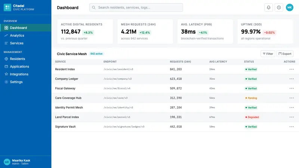The height and width of the screenshot is (168, 299).
Task: Click the +8.3% change badge
Action: tap(88, 32)
